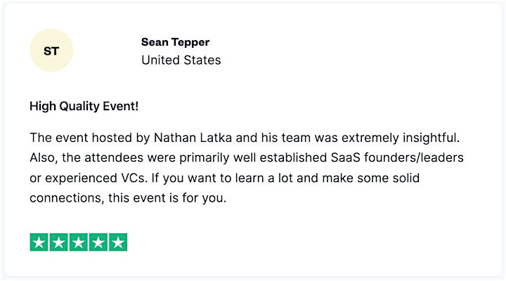Click the ST avatar circle
Screen dimensions: 506x281
(51, 50)
